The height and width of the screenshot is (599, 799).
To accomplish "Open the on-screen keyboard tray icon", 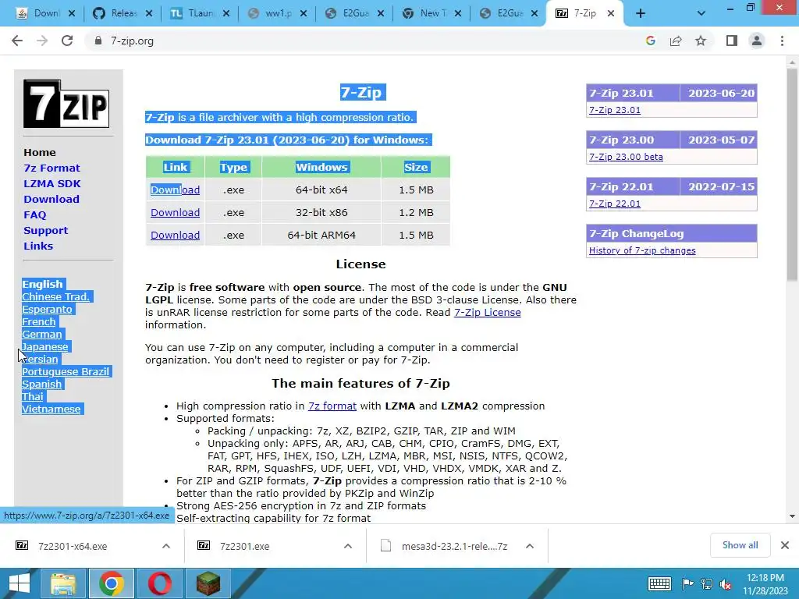I will point(659,583).
